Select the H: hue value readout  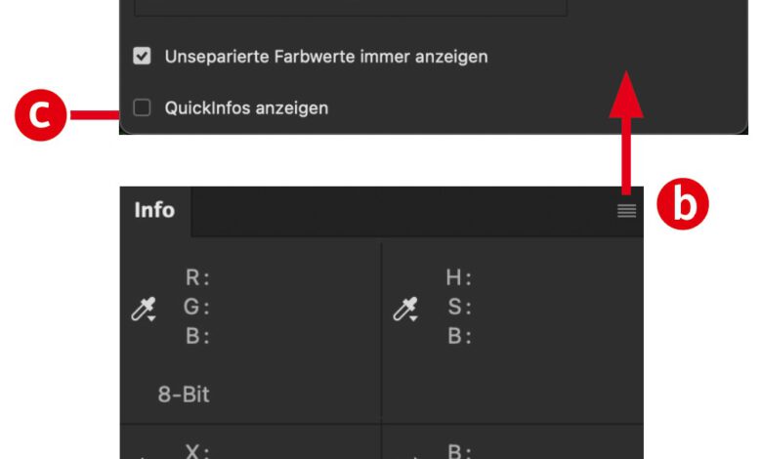click(x=459, y=278)
